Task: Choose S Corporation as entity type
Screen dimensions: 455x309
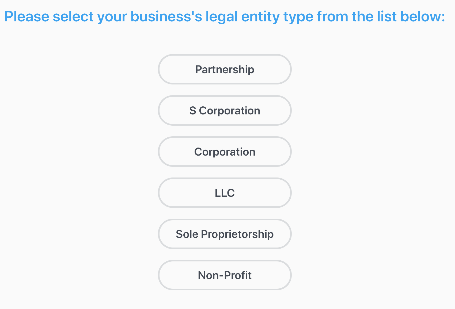Action: 225,110
